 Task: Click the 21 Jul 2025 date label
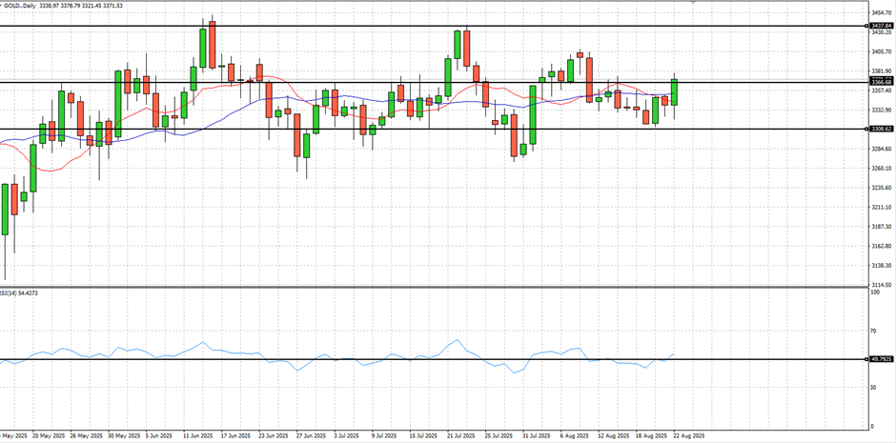tap(461, 435)
